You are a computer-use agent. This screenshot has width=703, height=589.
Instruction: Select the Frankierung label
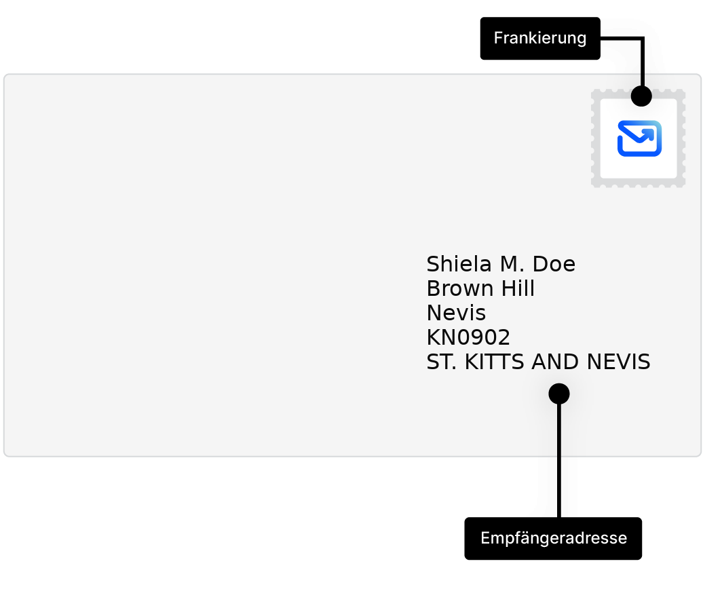click(x=539, y=38)
